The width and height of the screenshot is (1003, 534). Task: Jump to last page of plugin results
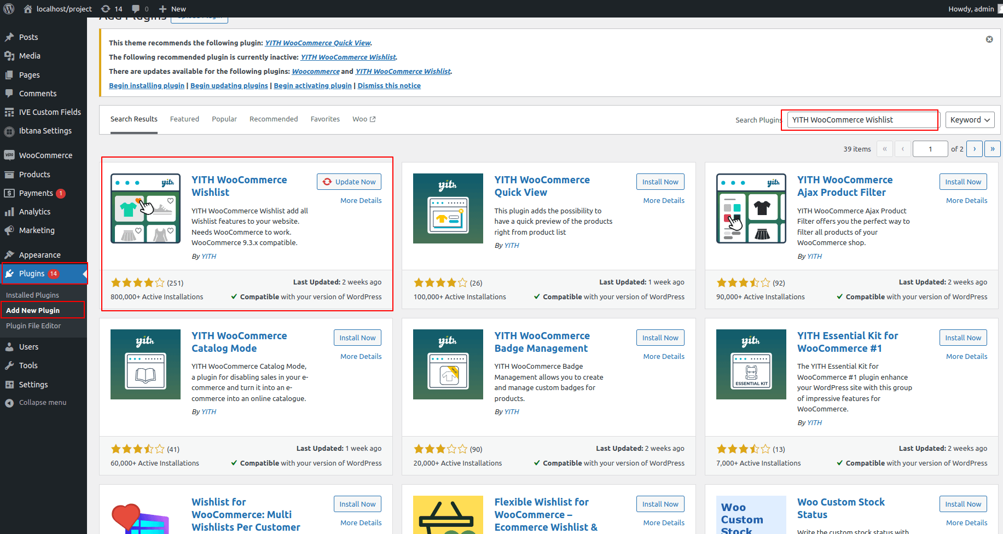pyautogui.click(x=992, y=149)
